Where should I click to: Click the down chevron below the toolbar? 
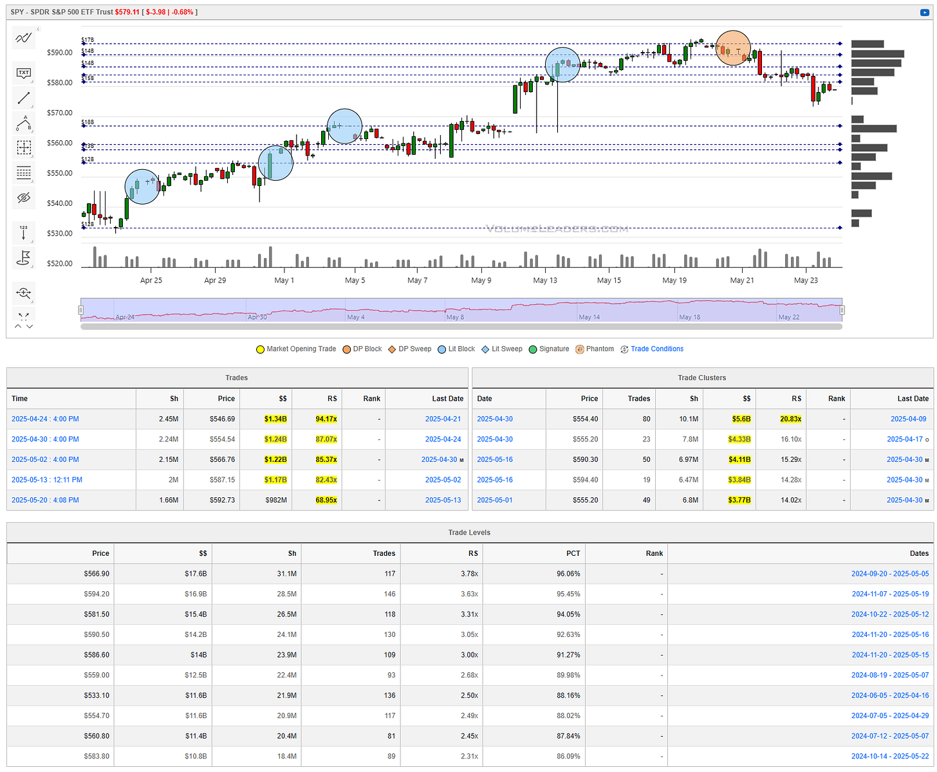coord(30,327)
